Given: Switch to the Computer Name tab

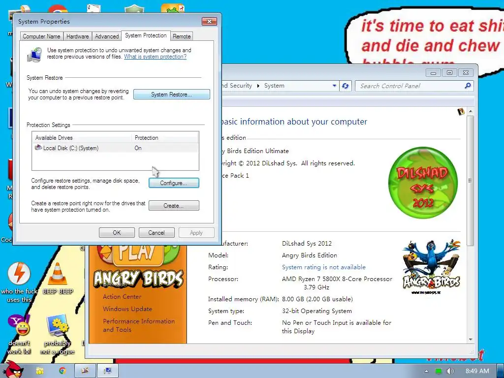Looking at the screenshot, I should [x=41, y=36].
